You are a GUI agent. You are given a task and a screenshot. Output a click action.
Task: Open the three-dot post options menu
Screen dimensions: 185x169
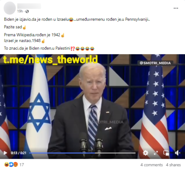point(176,8)
